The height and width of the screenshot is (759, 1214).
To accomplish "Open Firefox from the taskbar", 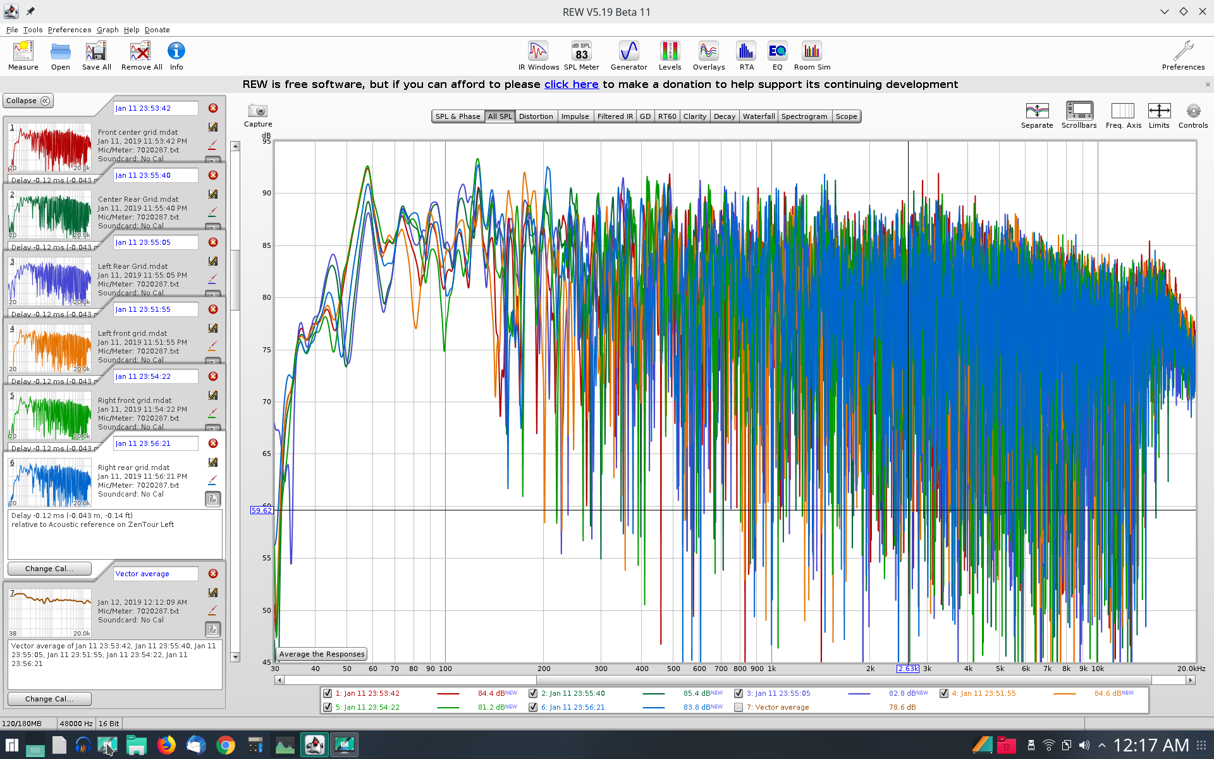I will (166, 745).
